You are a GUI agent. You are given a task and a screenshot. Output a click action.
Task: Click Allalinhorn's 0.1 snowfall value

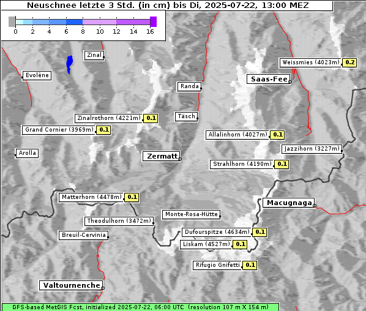[x=277, y=135]
